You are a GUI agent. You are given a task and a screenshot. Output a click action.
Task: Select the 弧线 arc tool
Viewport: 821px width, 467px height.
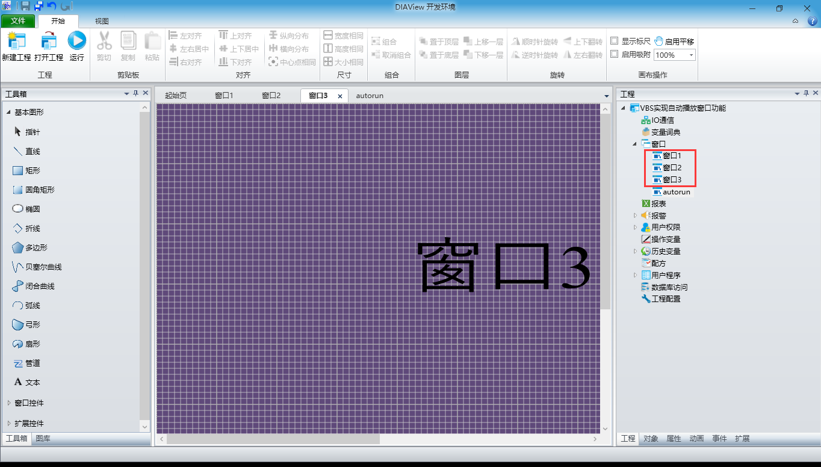click(26, 305)
